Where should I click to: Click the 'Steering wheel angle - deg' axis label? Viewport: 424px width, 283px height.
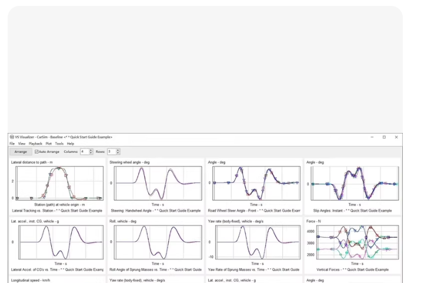(x=129, y=162)
